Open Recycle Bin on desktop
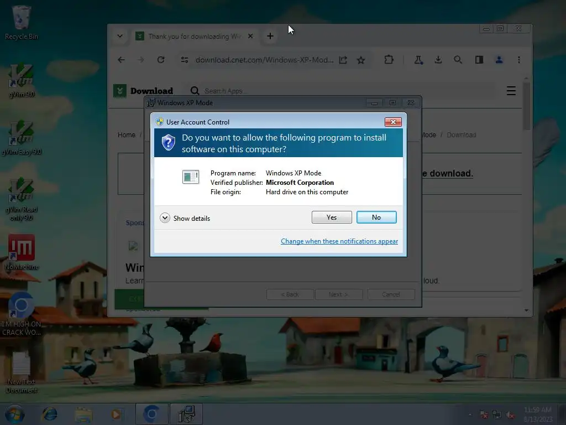The image size is (566, 425). click(x=22, y=22)
